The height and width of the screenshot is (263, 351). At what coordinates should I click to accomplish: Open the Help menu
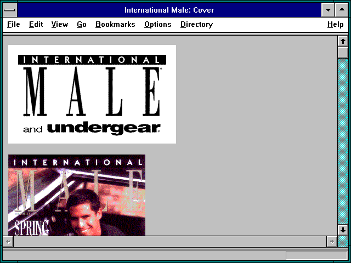pos(335,24)
